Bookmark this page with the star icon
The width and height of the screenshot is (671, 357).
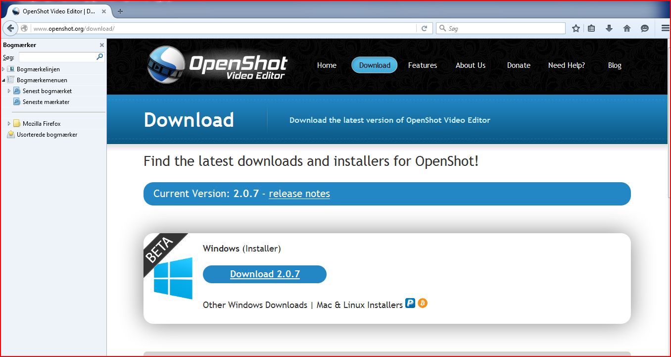pos(576,29)
